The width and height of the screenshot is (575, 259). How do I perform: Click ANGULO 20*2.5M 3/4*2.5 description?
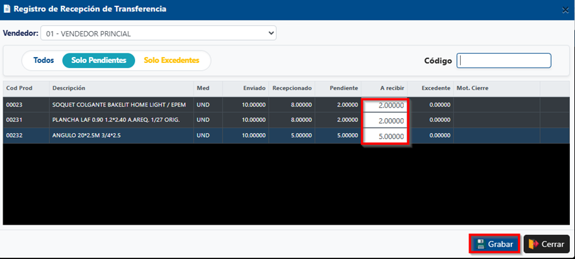coord(86,136)
